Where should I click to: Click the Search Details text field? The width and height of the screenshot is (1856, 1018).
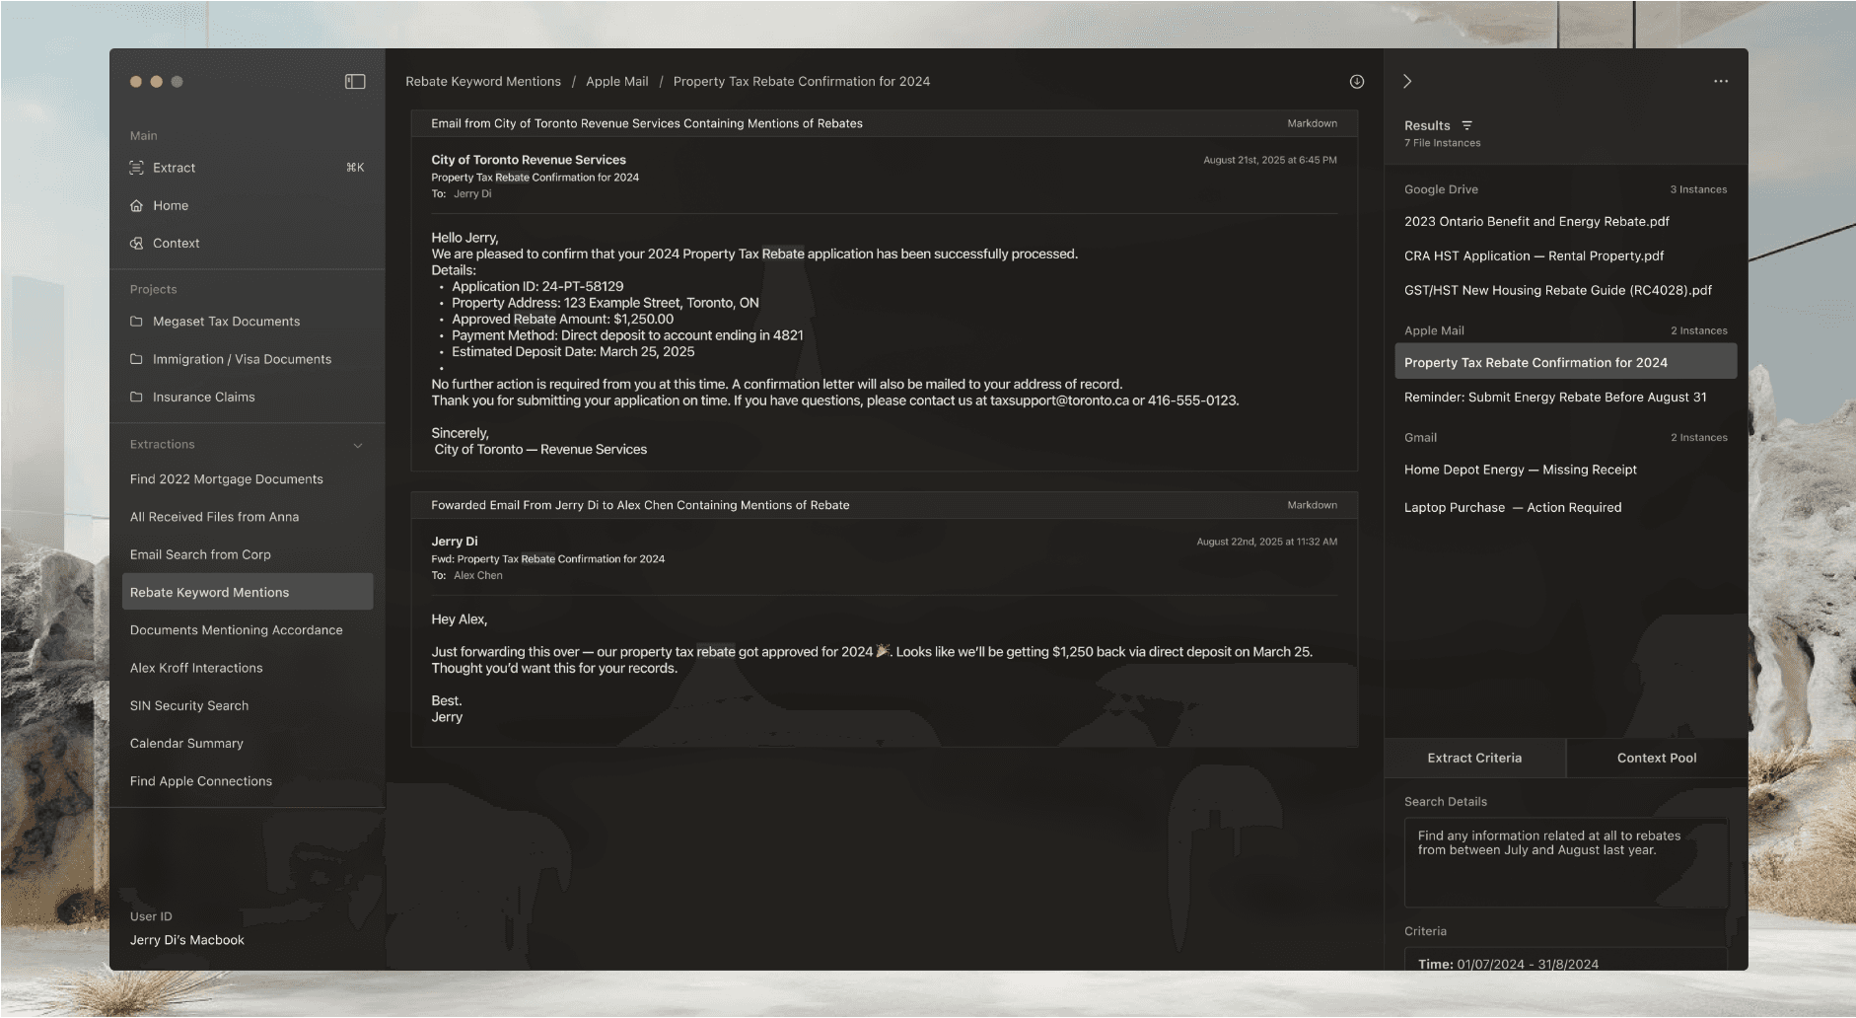pos(1565,861)
